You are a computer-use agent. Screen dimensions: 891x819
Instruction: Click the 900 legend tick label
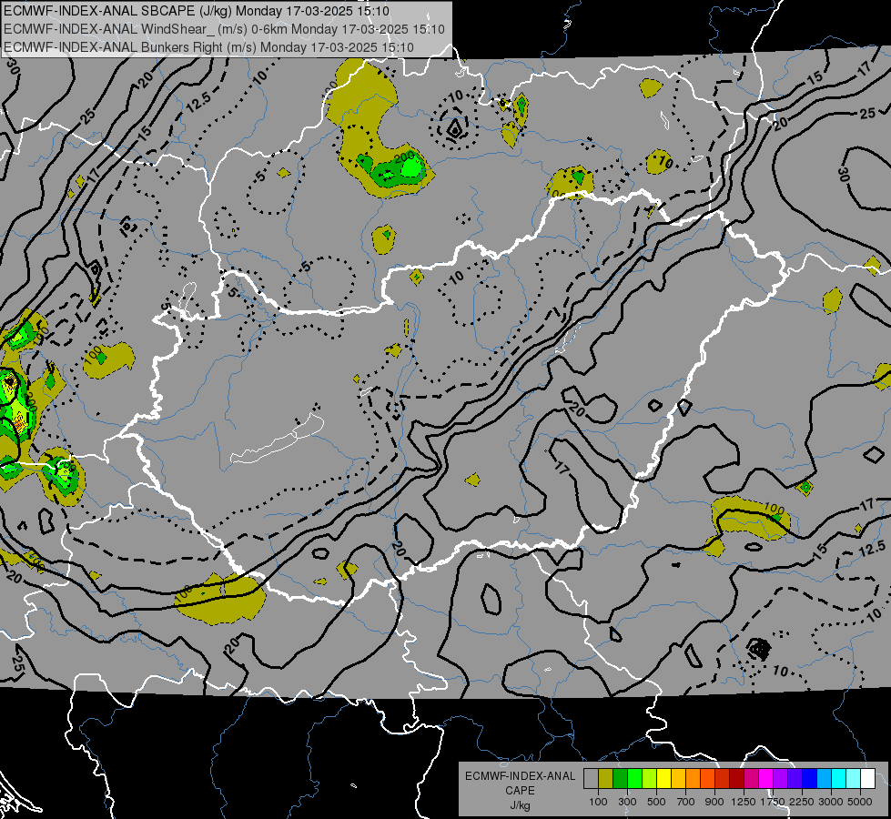[714, 802]
